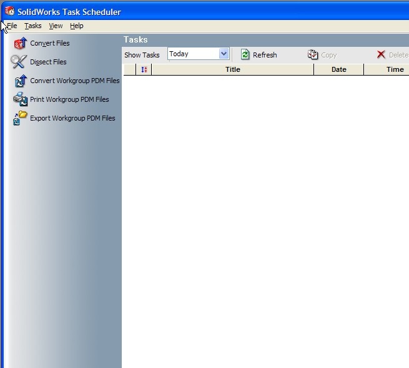
Task: Click the Refresh button label
Action: (265, 55)
